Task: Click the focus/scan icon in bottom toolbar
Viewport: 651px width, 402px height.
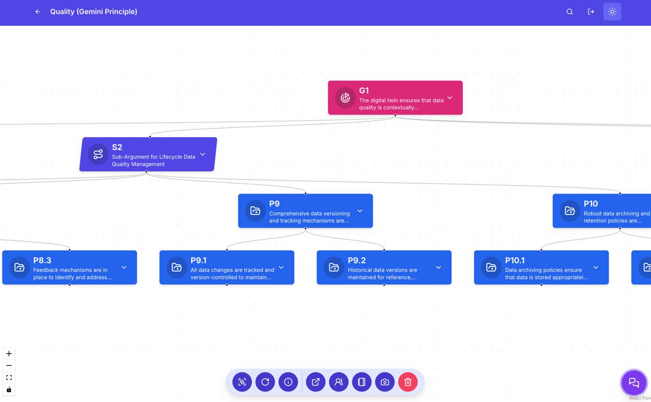Action: [x=242, y=382]
